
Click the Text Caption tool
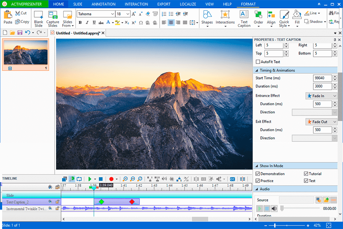(244, 19)
